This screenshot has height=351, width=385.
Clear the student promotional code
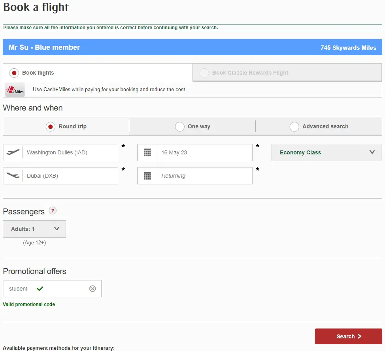[x=92, y=289]
